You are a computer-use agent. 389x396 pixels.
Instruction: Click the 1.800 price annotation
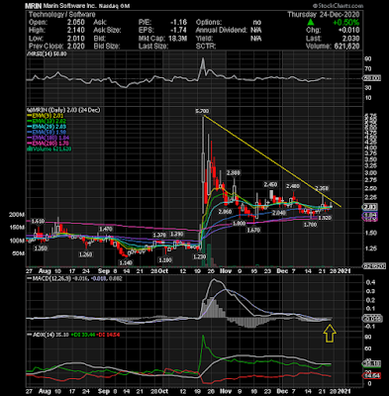(239, 224)
